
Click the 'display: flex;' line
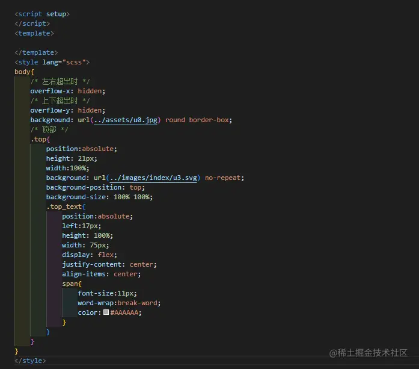click(x=90, y=255)
